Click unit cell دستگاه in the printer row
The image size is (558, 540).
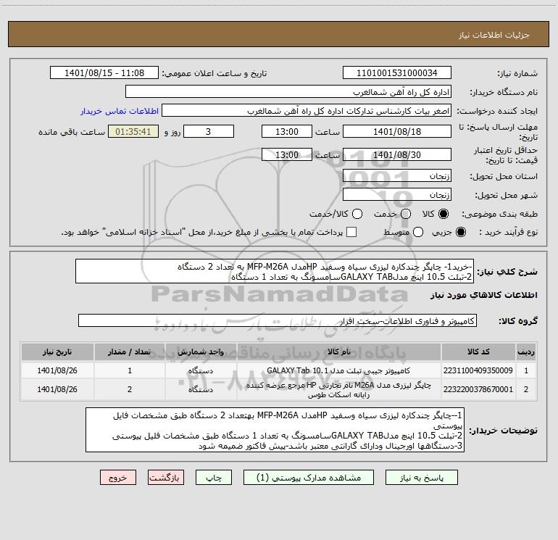click(201, 389)
